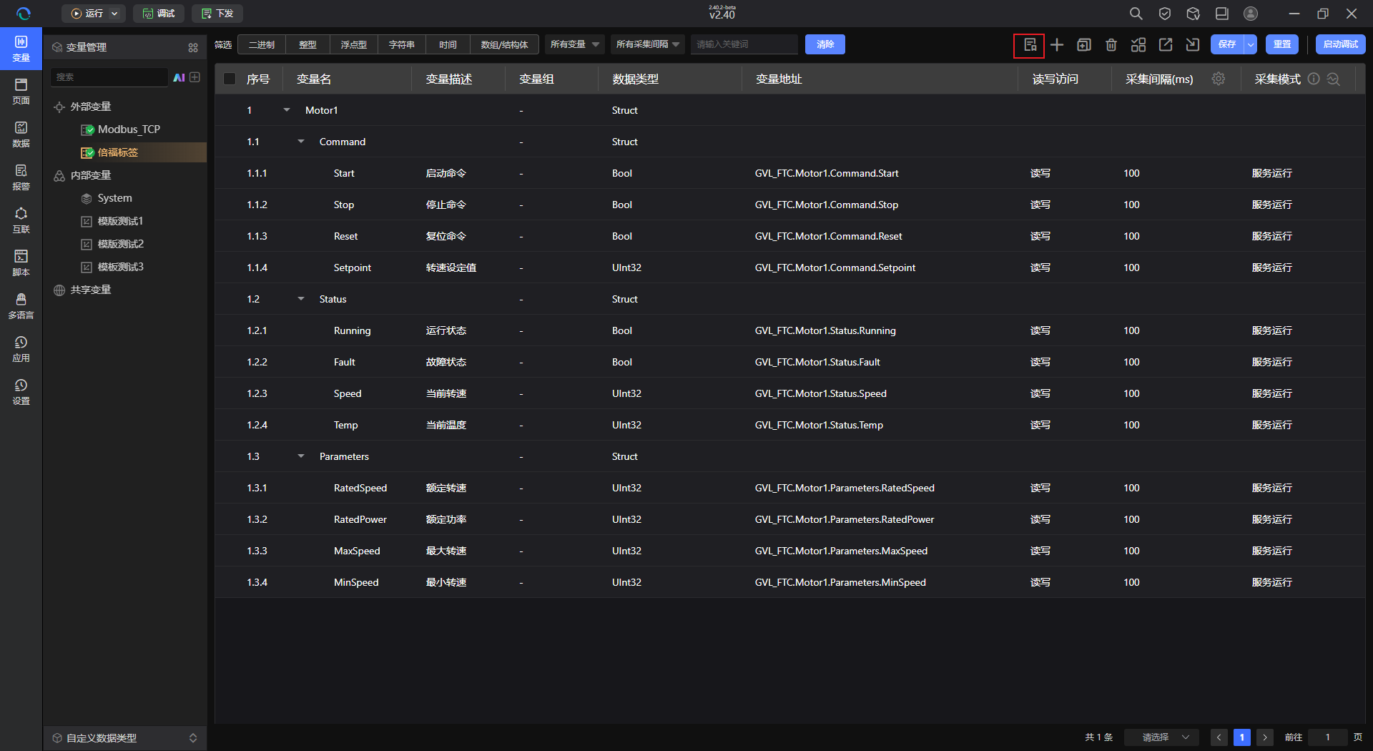1373x751 pixels.
Task: Open the 变量 section in the left sidebar
Action: tap(21, 49)
